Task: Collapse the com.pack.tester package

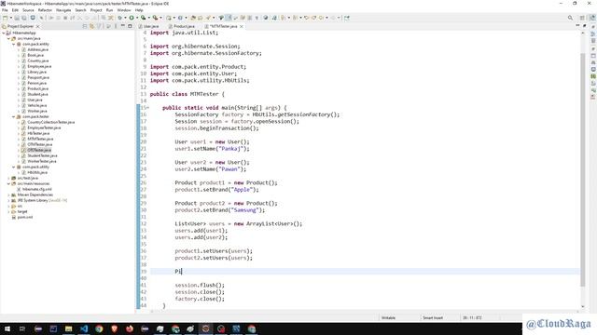Action: coord(14,116)
